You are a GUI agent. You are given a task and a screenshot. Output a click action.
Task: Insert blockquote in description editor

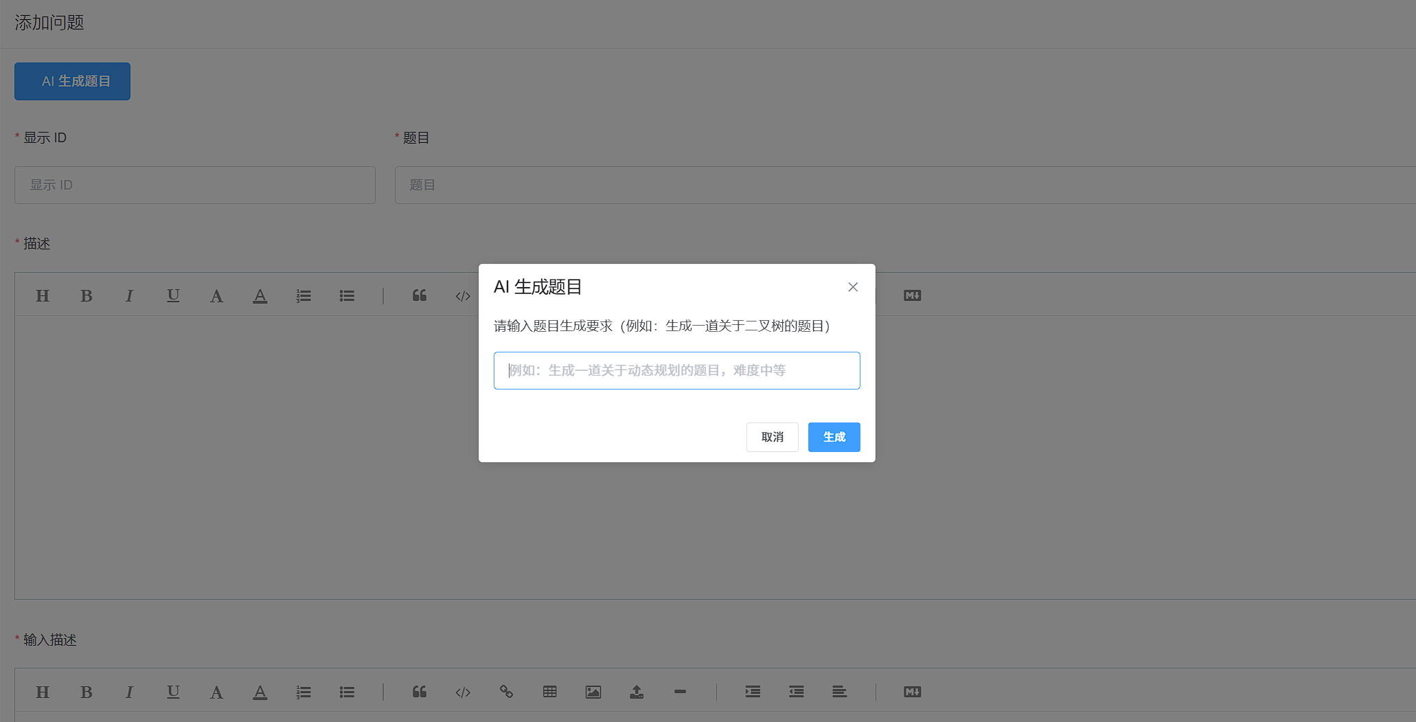420,295
